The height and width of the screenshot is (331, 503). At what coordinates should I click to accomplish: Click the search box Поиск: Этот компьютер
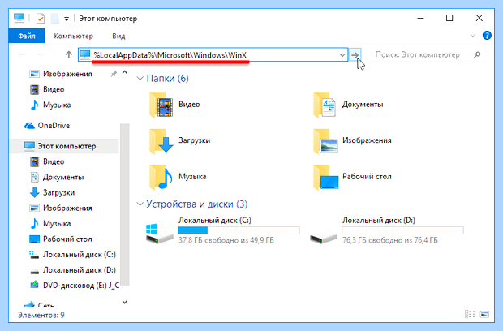coord(417,55)
